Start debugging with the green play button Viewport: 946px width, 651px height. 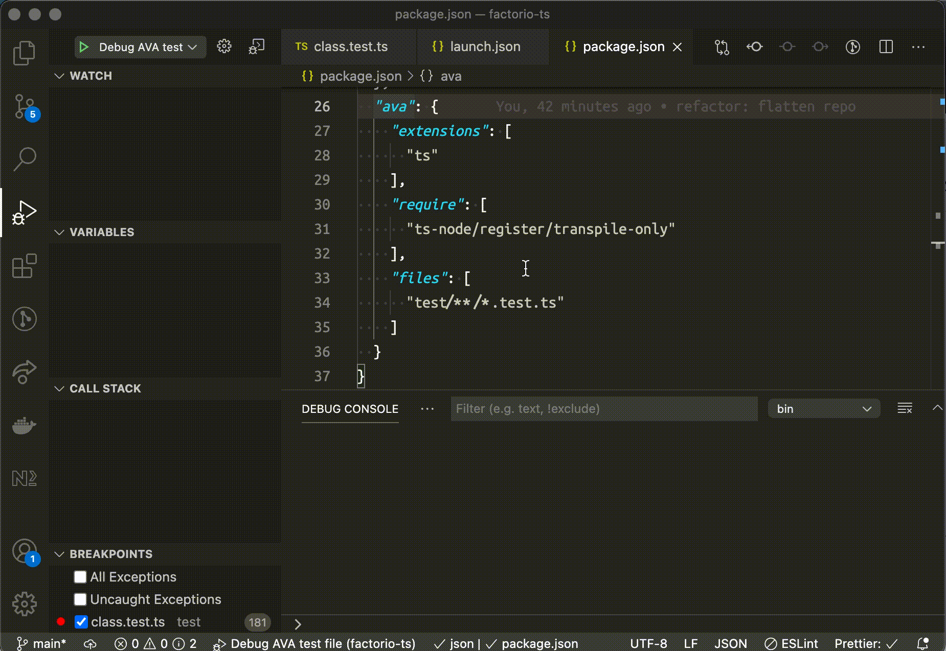(84, 46)
